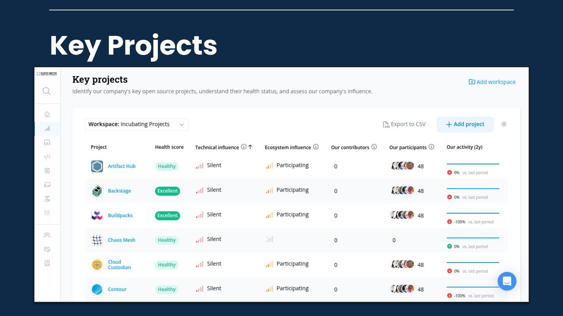The image size is (563, 316).
Task: Click participant avatars in Artifact Hub row
Action: coord(403,166)
